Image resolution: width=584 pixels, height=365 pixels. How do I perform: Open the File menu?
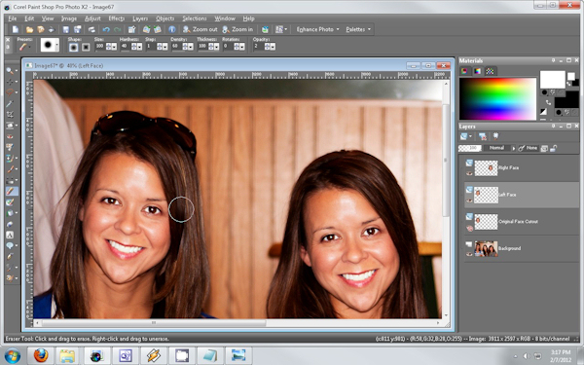[x=13, y=18]
